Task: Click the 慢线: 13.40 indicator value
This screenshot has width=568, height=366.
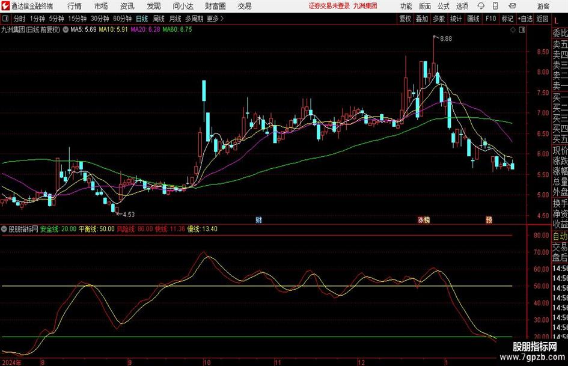Action: point(202,229)
